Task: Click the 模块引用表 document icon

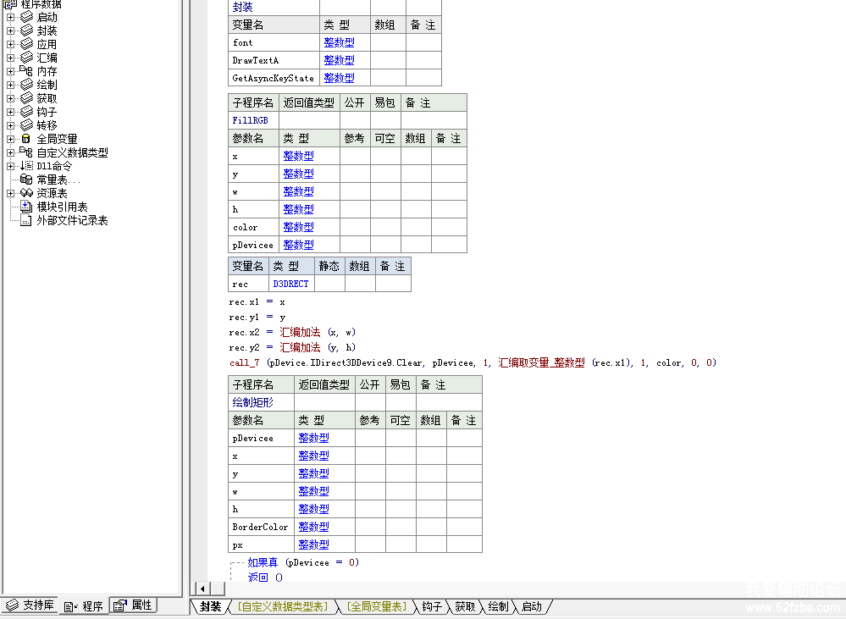Action: pos(26,207)
